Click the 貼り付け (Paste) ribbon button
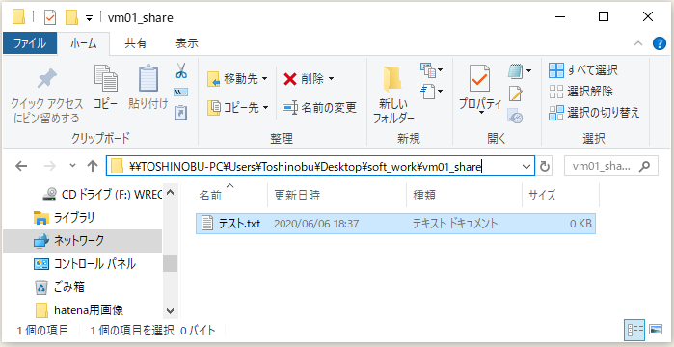Image resolution: width=674 pixels, height=347 pixels. click(148, 88)
